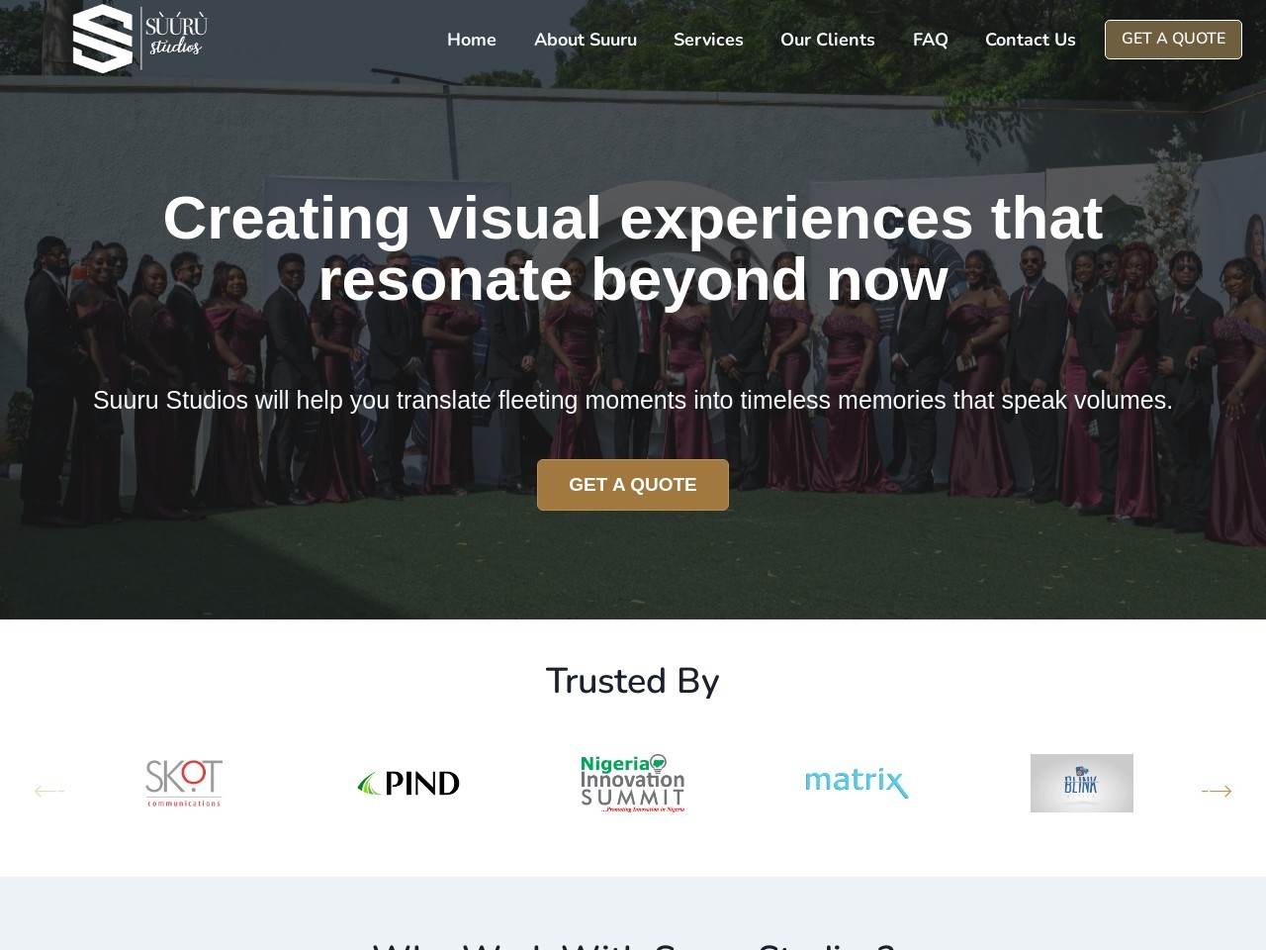Open the Home menu item
This screenshot has height=950, width=1266.
point(472,40)
